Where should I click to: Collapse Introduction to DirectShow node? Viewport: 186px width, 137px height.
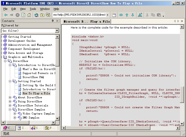coord(10,65)
